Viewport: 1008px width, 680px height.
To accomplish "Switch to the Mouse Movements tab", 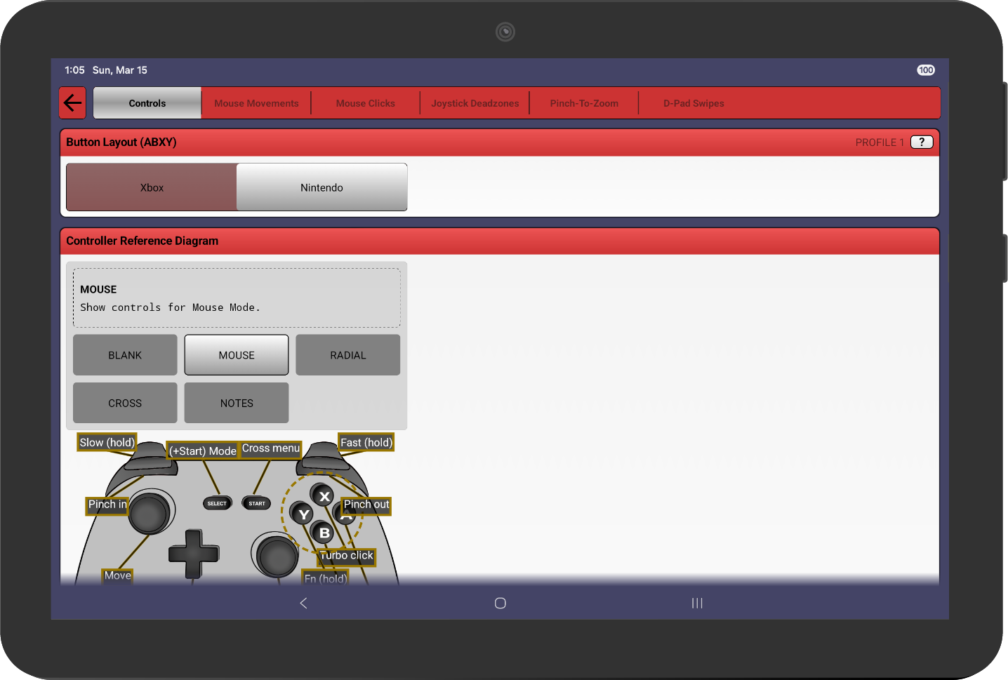I will [256, 103].
